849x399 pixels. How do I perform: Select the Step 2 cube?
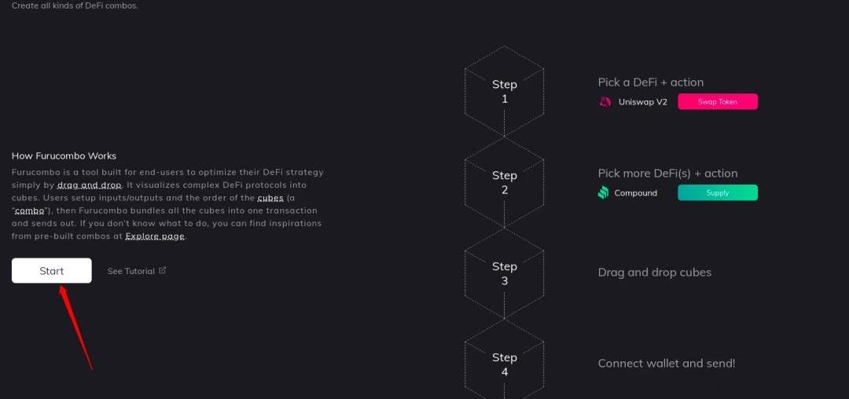point(504,182)
